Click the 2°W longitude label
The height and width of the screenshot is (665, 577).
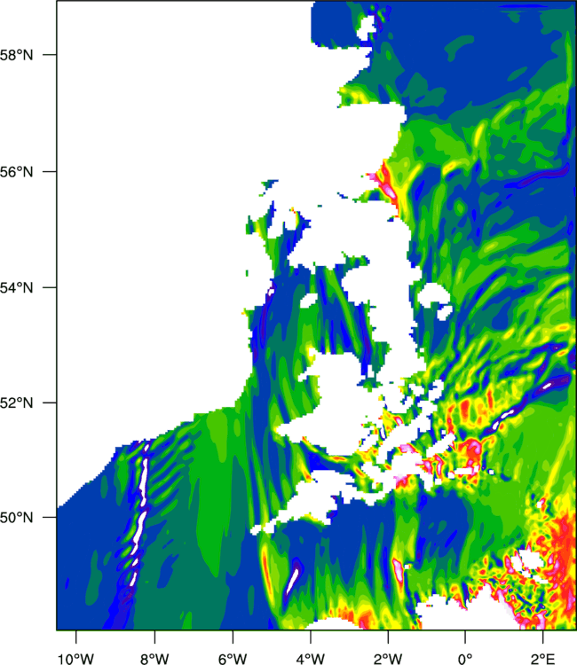[388, 659]
